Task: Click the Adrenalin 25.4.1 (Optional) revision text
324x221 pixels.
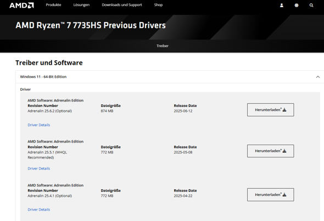Action: tap(50, 196)
